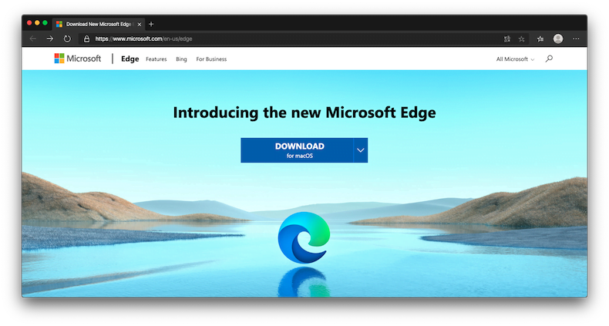609x326 pixels.
Task: Click the browser forward arrow
Action: click(x=50, y=39)
